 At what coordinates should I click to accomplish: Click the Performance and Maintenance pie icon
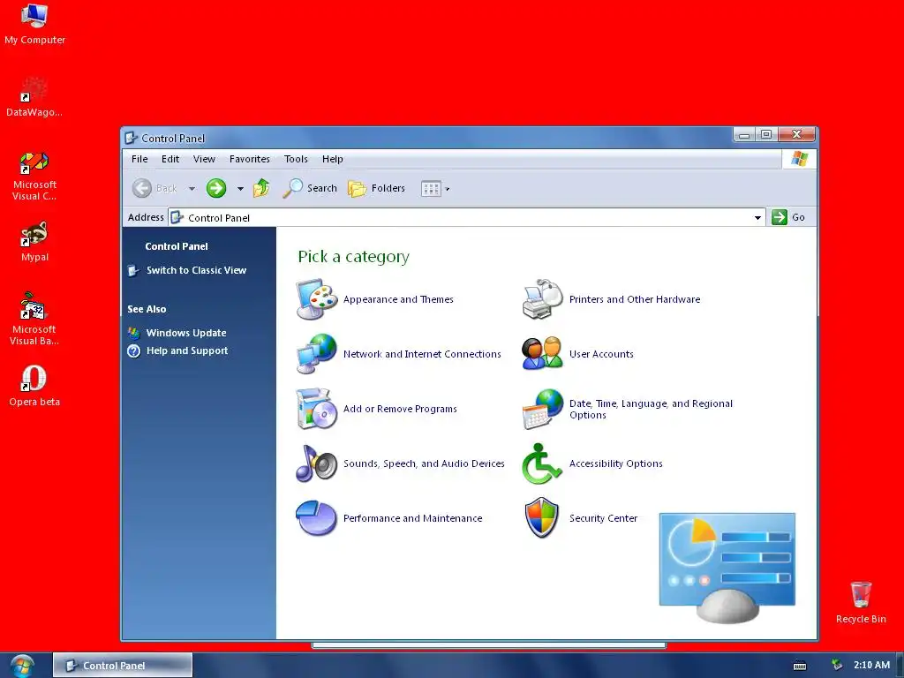click(317, 518)
